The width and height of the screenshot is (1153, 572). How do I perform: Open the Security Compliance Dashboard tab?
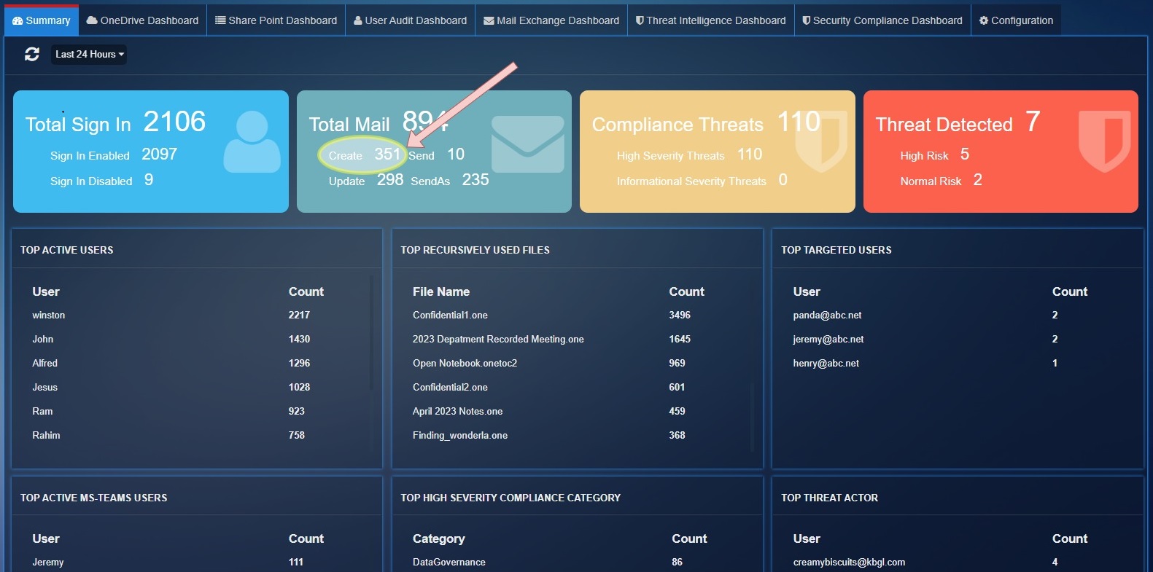pos(882,20)
